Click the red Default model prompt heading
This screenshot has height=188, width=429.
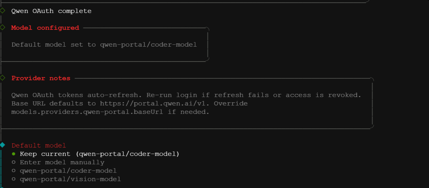pos(39,145)
